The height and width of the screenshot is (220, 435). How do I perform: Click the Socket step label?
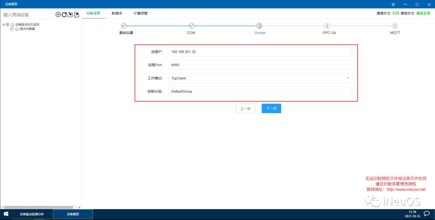pos(260,33)
